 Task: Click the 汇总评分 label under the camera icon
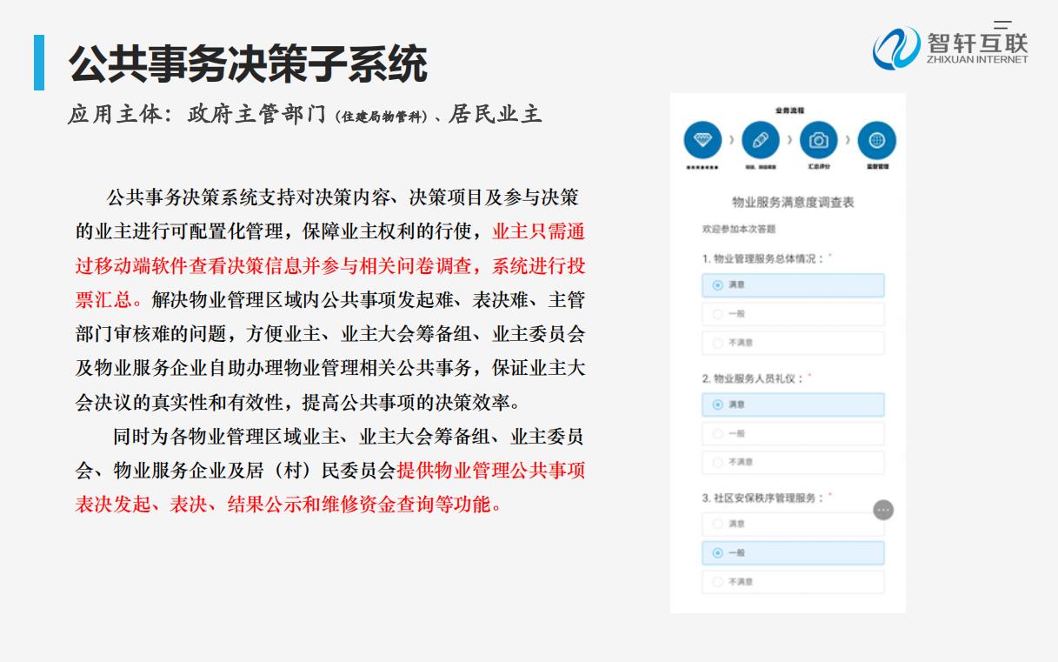click(818, 166)
